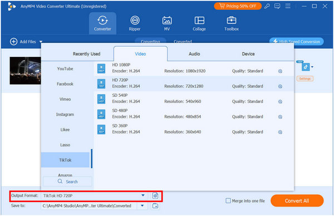Select Lasso in the platform list
This screenshot has height=216, width=334.
click(65, 145)
